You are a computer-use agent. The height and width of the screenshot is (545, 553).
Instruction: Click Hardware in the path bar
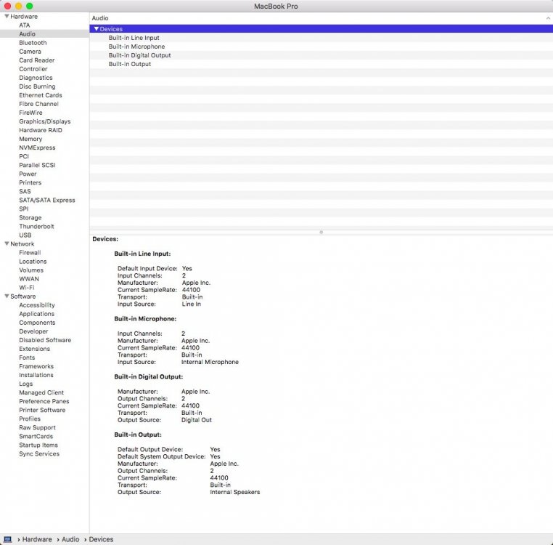[37, 539]
